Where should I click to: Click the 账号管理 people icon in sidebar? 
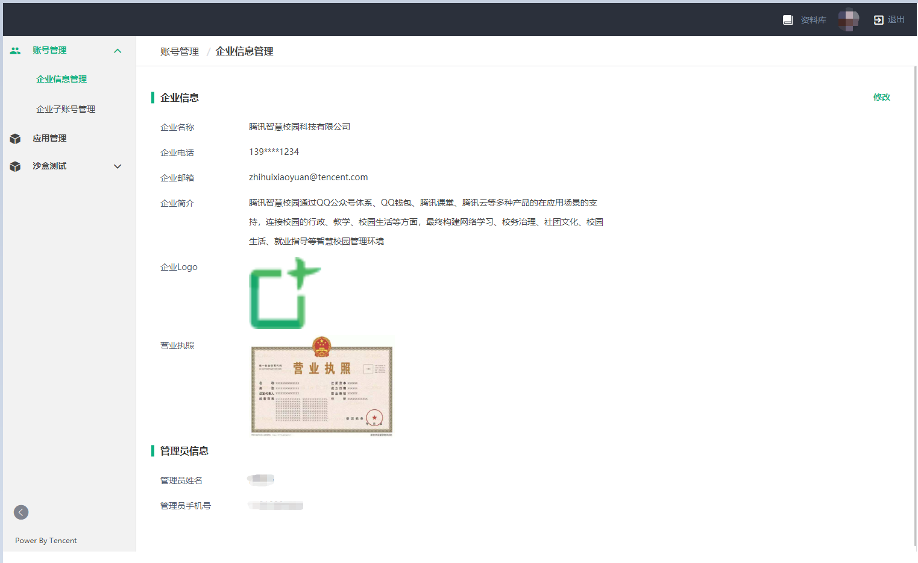point(15,51)
